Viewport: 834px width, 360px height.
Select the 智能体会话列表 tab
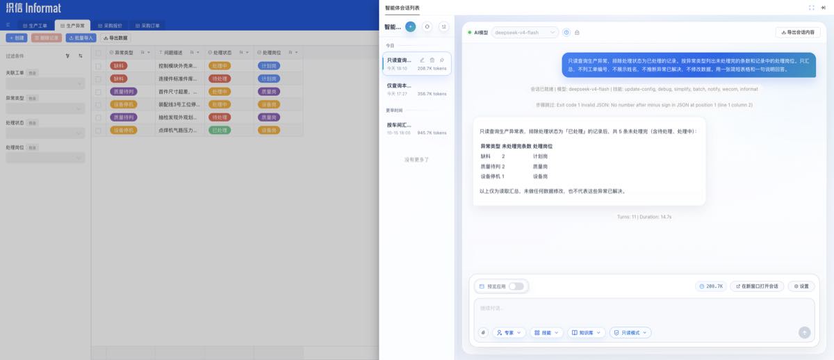402,8
